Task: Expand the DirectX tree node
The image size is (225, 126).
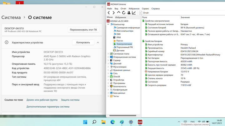Action: pos(108,77)
